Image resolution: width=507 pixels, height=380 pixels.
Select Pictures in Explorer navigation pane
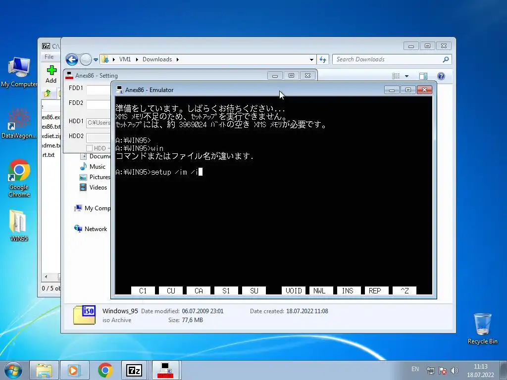95,177
